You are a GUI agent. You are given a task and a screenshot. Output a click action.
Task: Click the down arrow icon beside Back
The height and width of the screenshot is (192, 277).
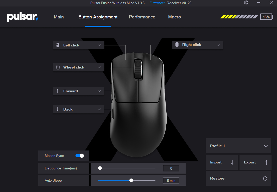pyautogui.click(x=57, y=109)
